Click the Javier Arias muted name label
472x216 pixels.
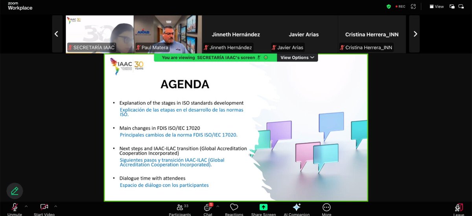click(288, 47)
